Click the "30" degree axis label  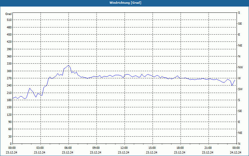pos(10,137)
